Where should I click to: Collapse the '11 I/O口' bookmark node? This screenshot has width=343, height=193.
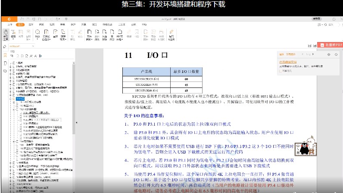click(10, 99)
